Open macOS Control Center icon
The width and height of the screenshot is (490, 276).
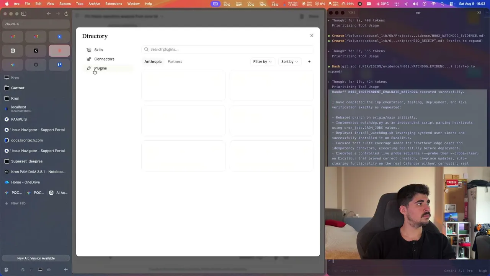point(452,4)
